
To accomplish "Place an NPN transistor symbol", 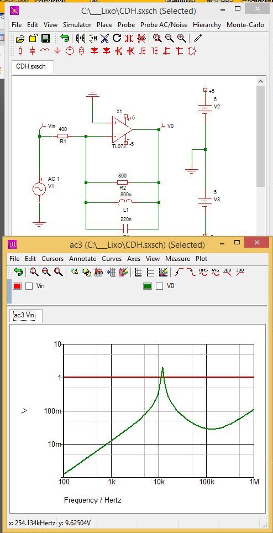I will coord(118,51).
